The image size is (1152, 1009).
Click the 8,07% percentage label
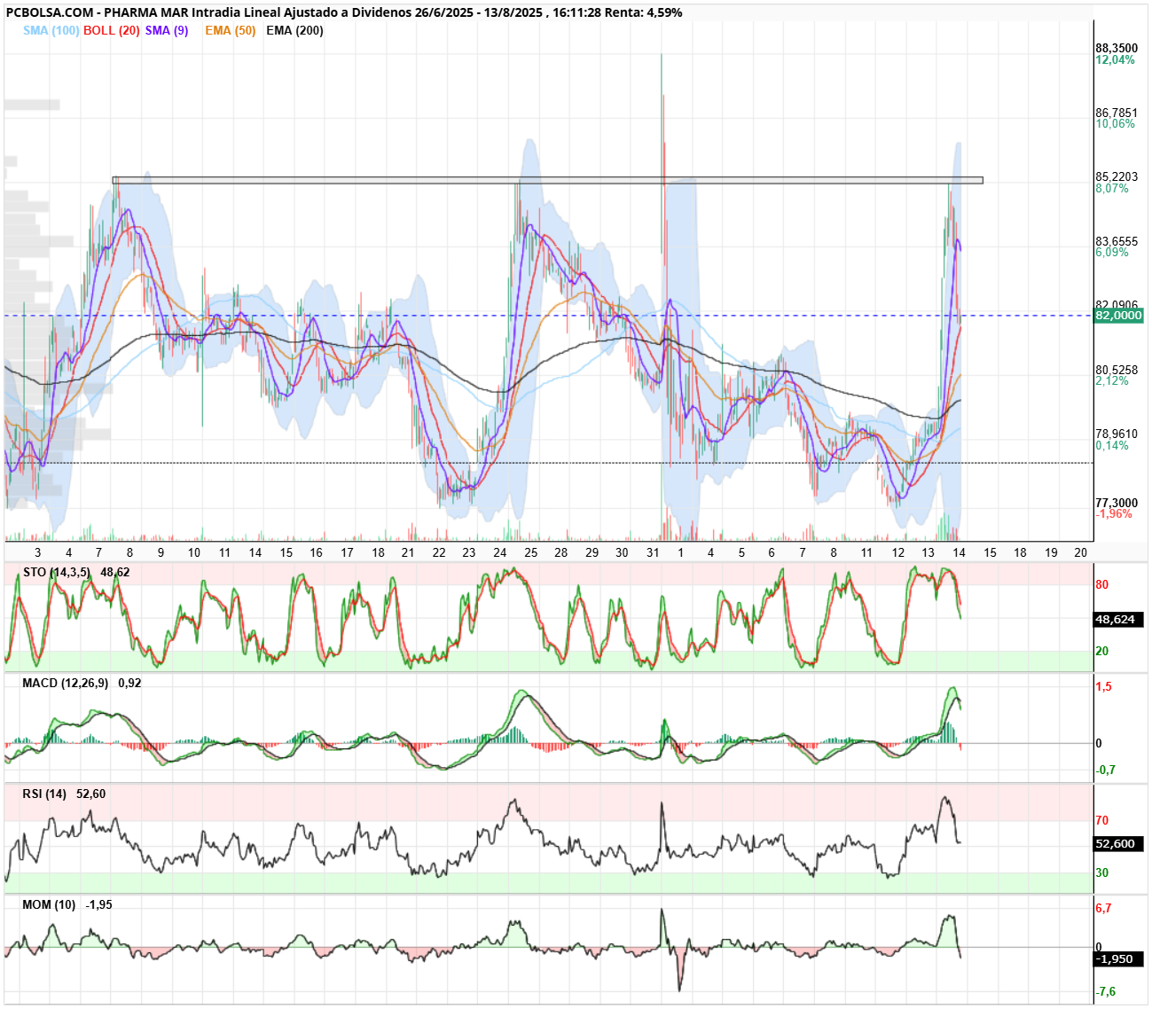click(x=1112, y=188)
